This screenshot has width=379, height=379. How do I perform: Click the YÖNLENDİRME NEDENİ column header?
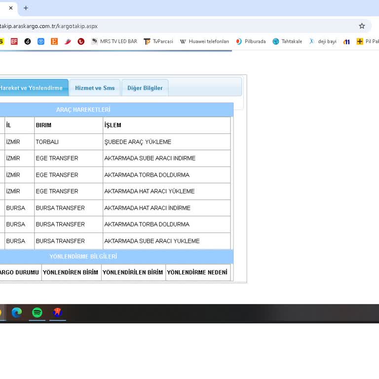(x=197, y=272)
